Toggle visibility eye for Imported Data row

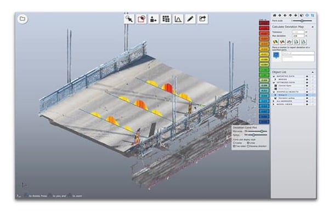tap(307, 76)
